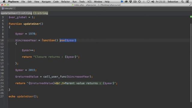Click the fold end marker at line 25
The height and width of the screenshot is (108, 192).
click(x=8, y=90)
